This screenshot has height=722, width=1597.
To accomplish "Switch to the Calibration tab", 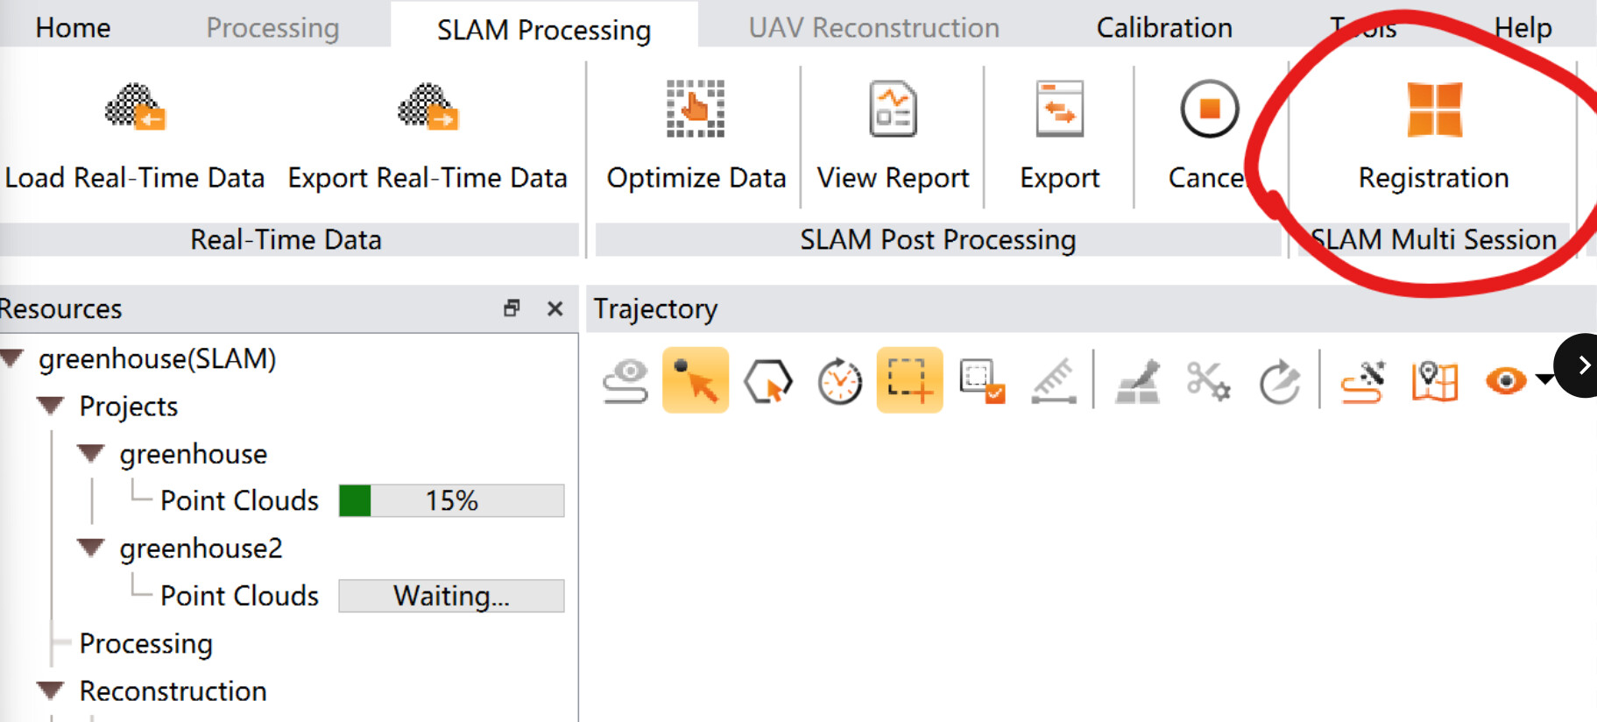I will [1164, 28].
